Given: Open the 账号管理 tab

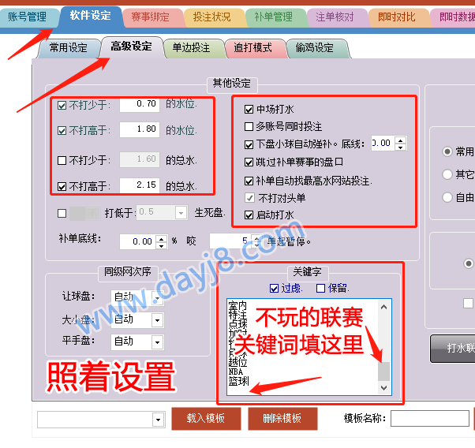Looking at the screenshot, I should pyautogui.click(x=28, y=17).
